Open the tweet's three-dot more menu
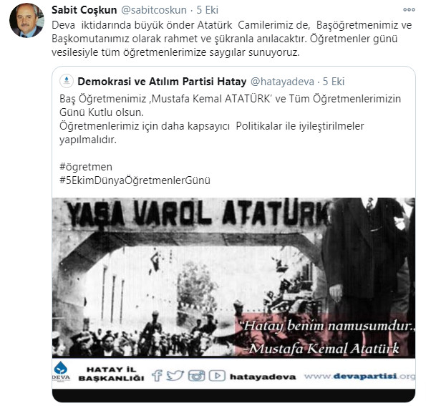This screenshot has width=426, height=406. [x=409, y=10]
